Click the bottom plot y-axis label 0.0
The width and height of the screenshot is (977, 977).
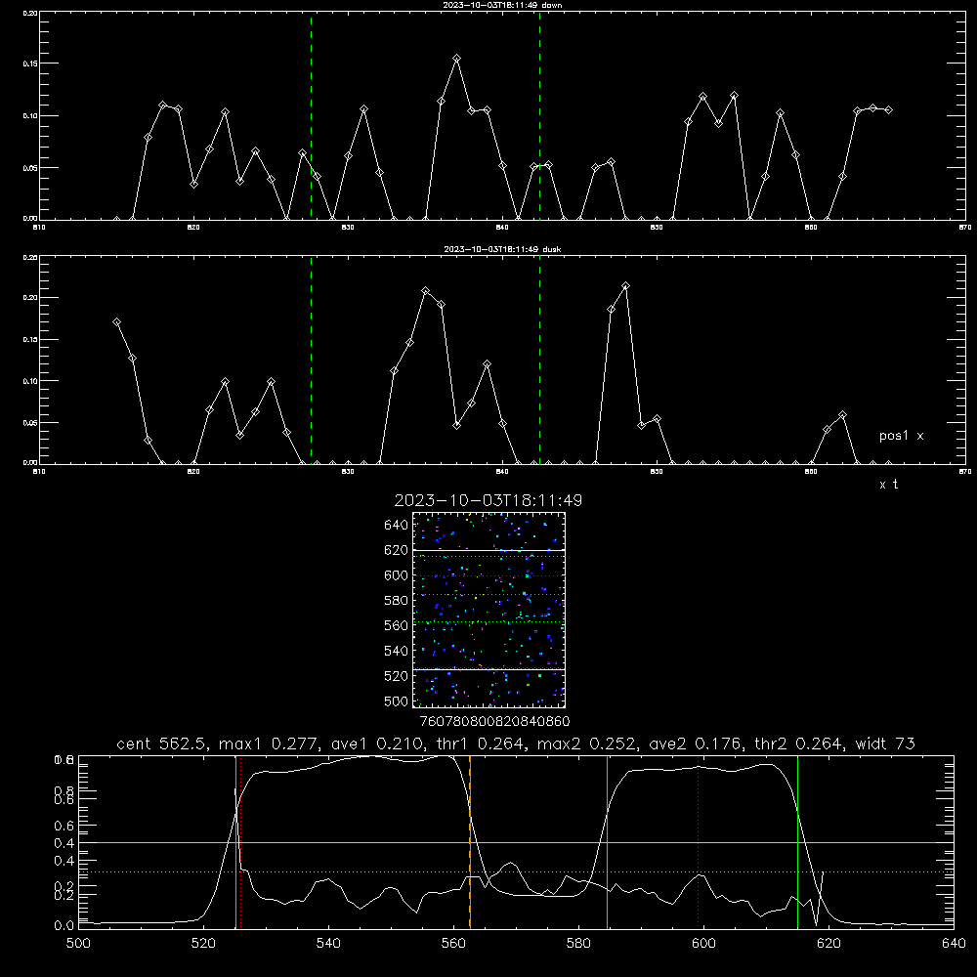tap(64, 926)
